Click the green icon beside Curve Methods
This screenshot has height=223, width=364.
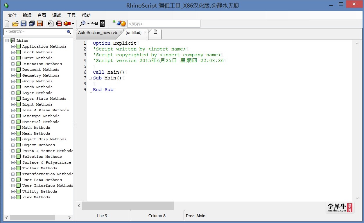tap(18, 58)
